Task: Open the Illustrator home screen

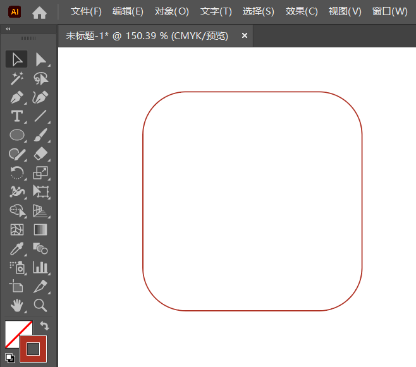Action: (x=39, y=12)
